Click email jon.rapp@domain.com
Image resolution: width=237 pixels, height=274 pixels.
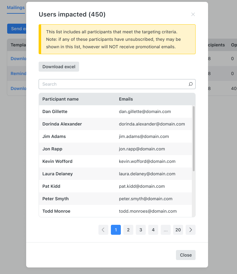pyautogui.click(x=142, y=149)
